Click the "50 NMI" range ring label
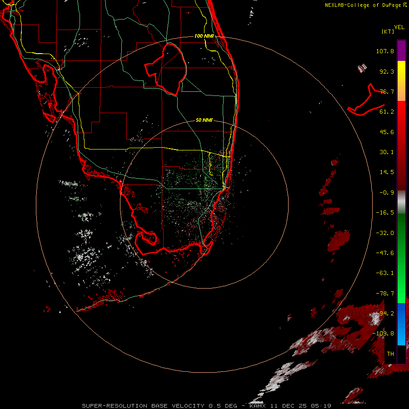This screenshot has height=409, width=409. click(204, 120)
